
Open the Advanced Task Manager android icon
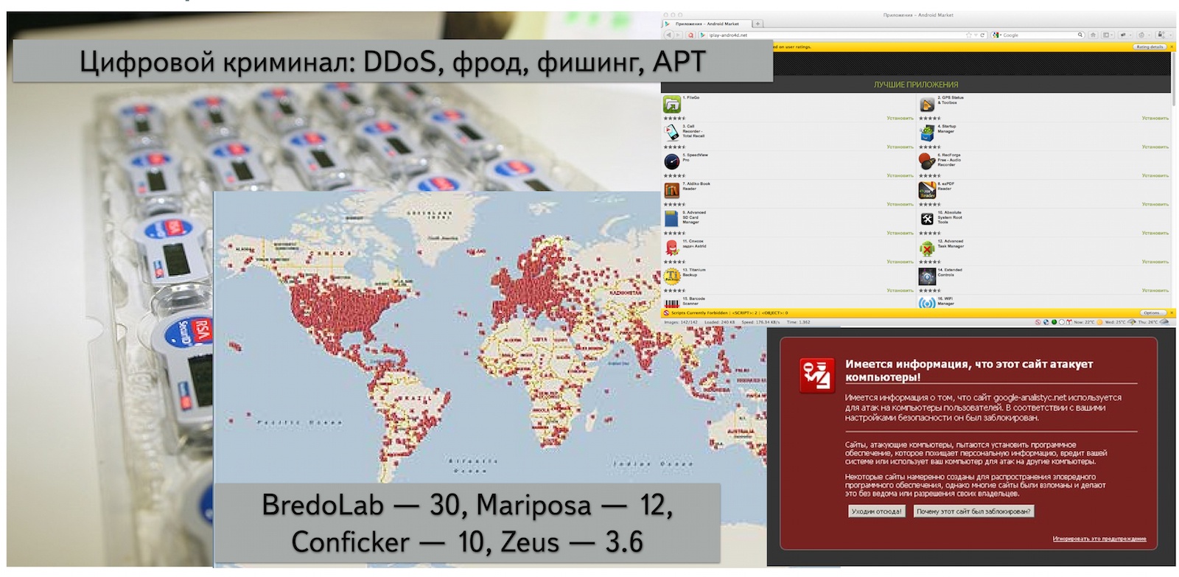(927, 248)
